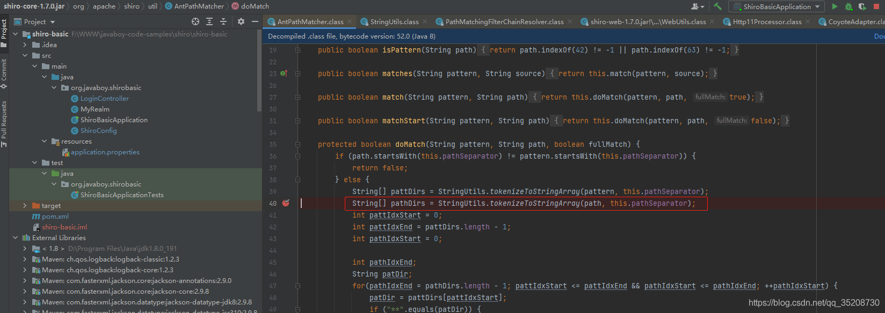Open application.properties file

[105, 152]
